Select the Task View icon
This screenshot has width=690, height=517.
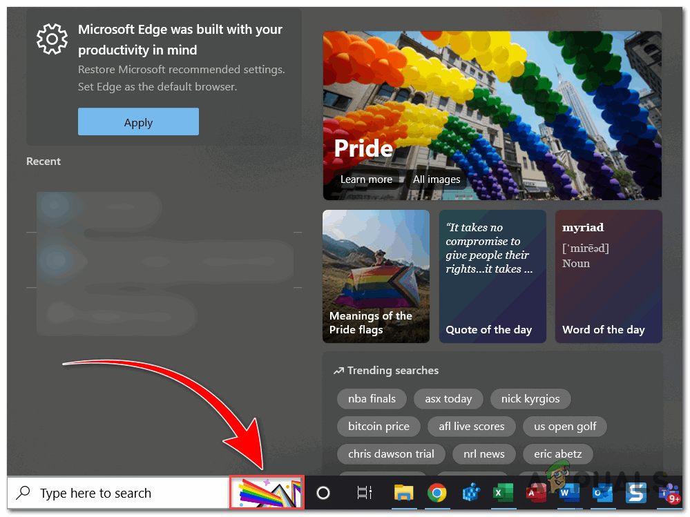click(365, 493)
